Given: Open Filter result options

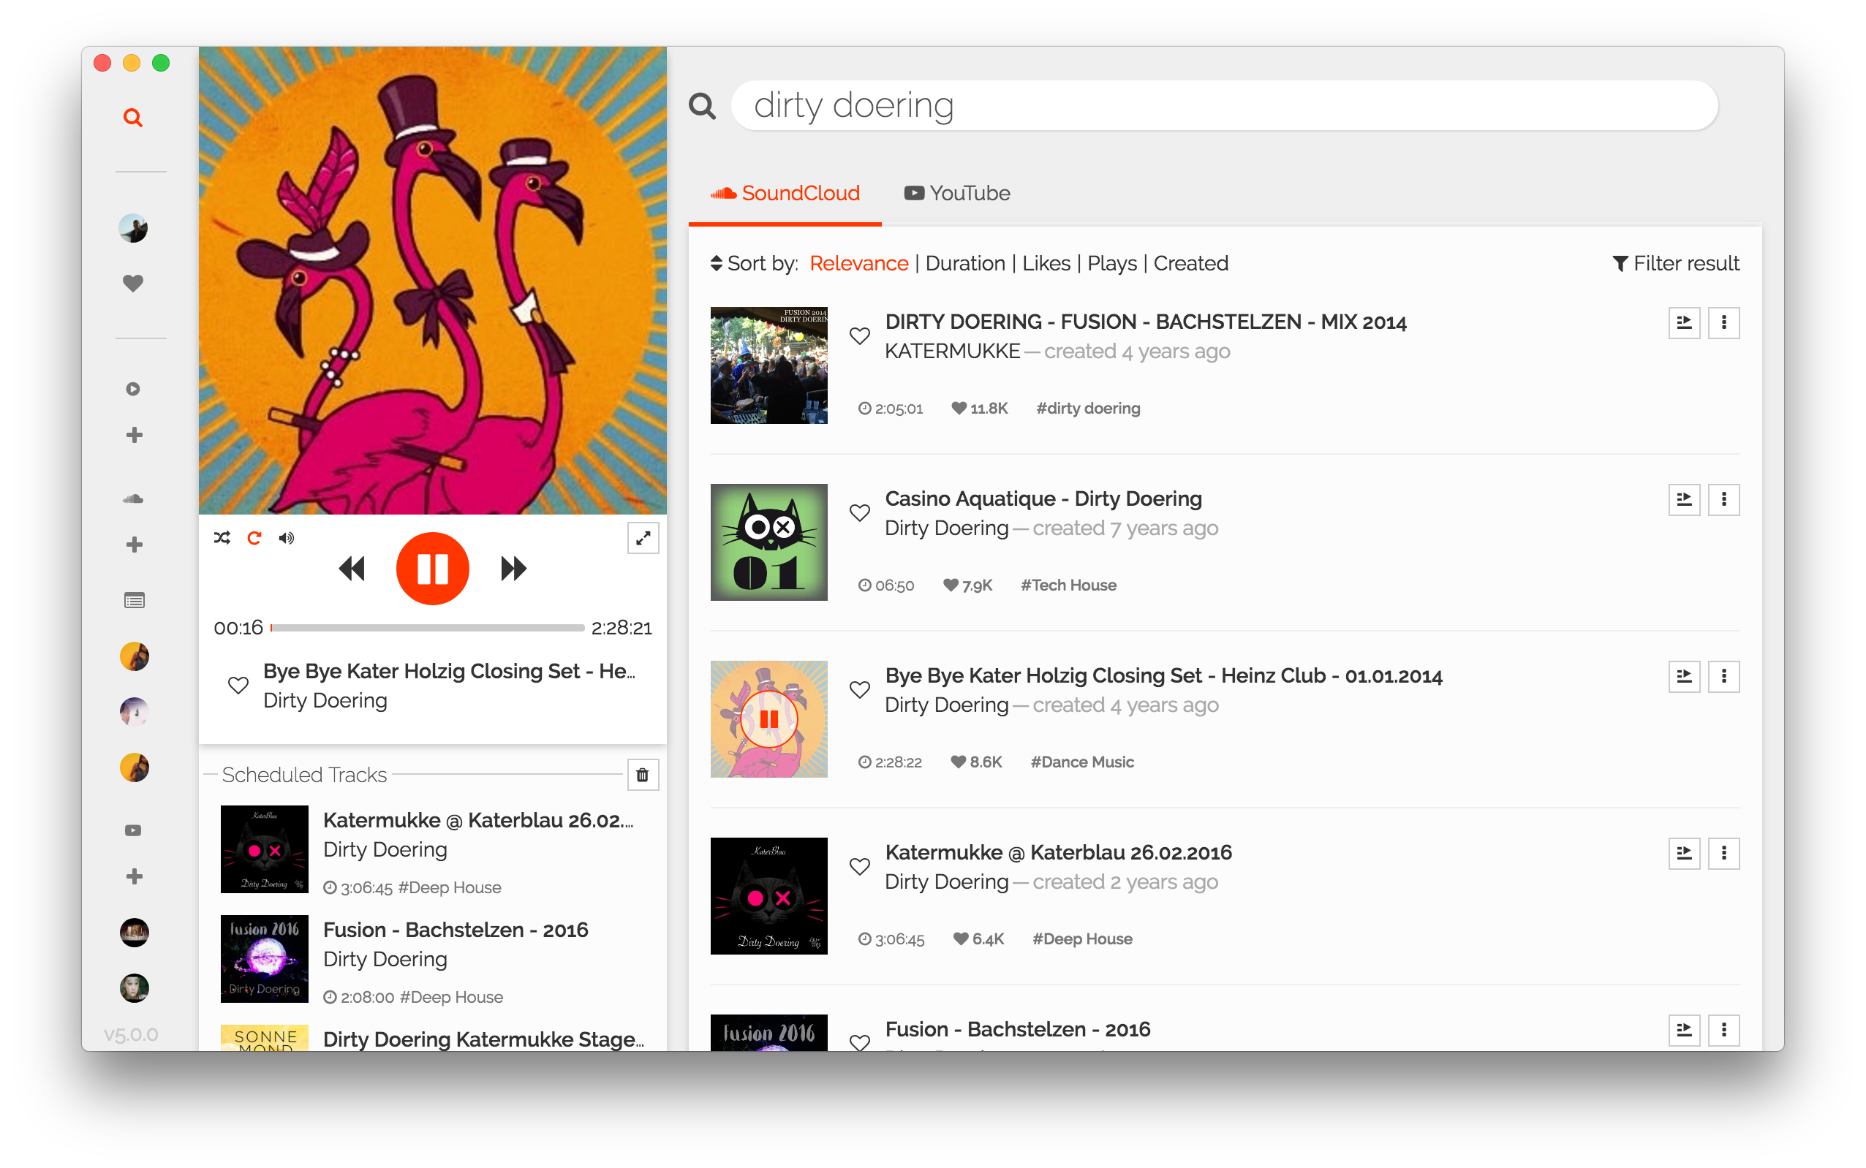Looking at the screenshot, I should pyautogui.click(x=1675, y=263).
